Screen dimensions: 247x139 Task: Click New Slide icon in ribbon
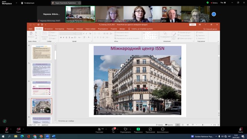(45, 33)
